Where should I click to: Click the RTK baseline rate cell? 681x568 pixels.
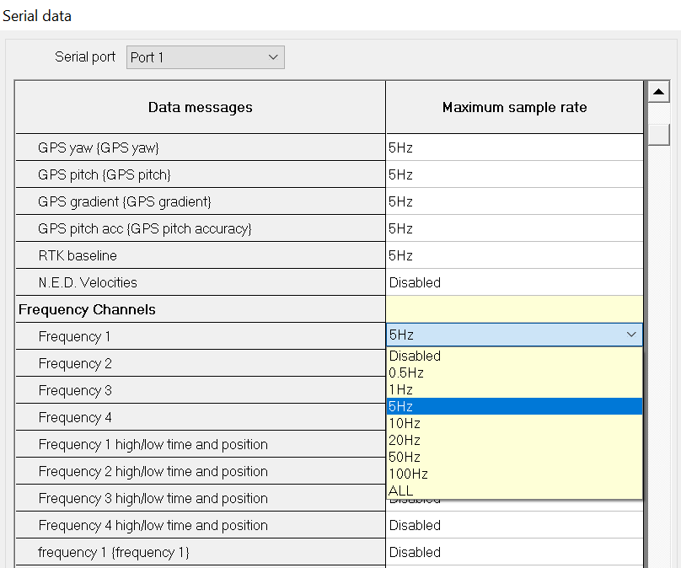(x=514, y=255)
